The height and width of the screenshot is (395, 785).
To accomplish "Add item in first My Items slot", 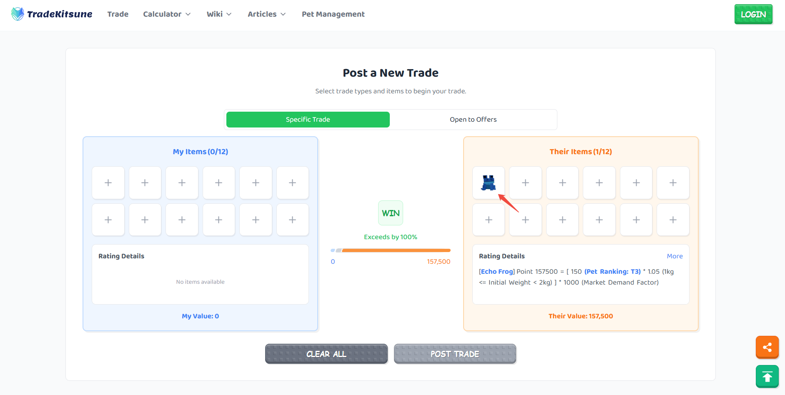I will tap(108, 182).
